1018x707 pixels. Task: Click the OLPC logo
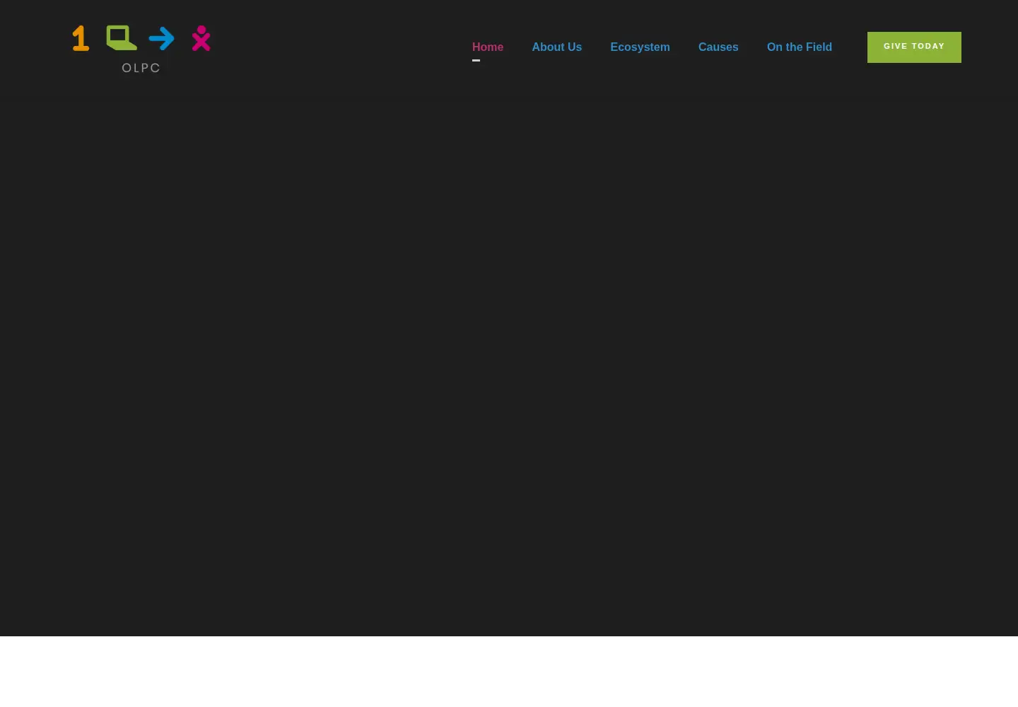click(141, 49)
